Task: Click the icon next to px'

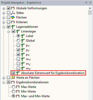Action: tap(23, 45)
